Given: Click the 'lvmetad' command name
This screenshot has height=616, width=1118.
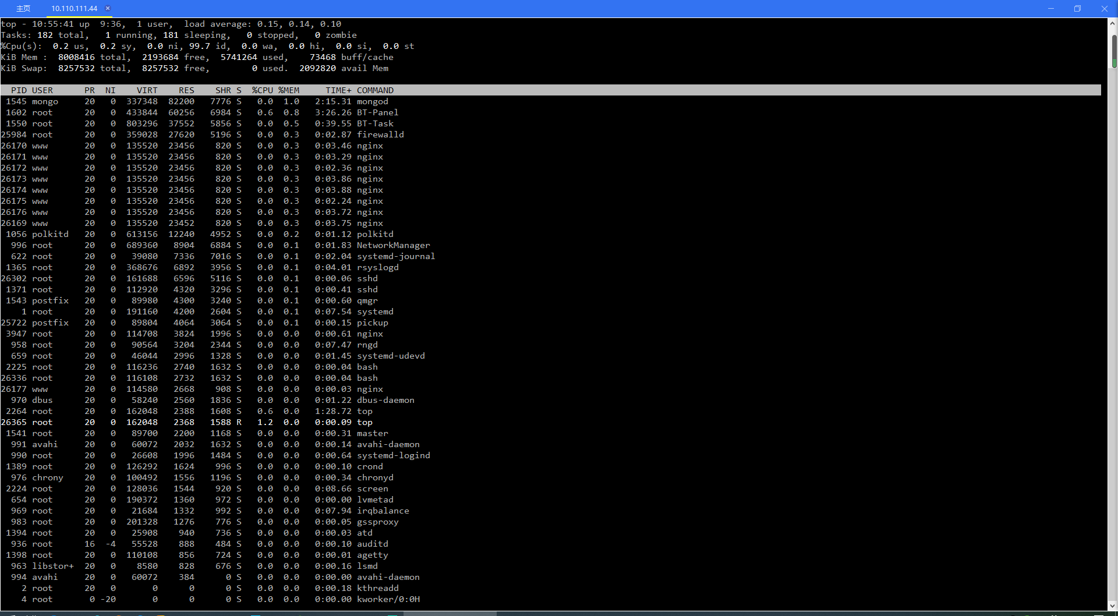Looking at the screenshot, I should 375,500.
